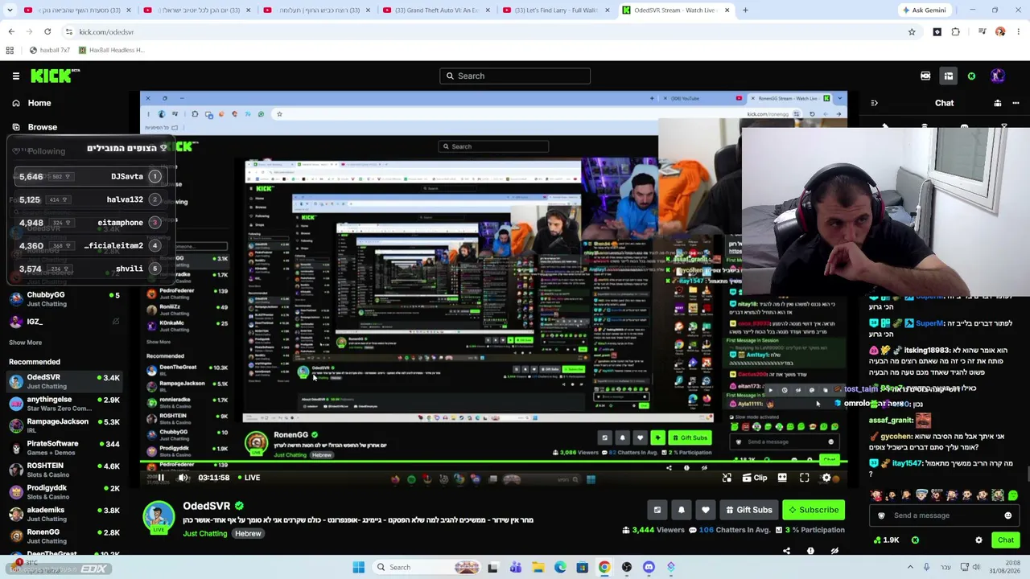Open the Kick sidebar hamburger menu
This screenshot has height=579, width=1030.
click(16, 76)
